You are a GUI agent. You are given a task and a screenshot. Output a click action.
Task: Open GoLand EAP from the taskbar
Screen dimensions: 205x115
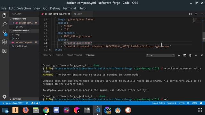point(108,110)
